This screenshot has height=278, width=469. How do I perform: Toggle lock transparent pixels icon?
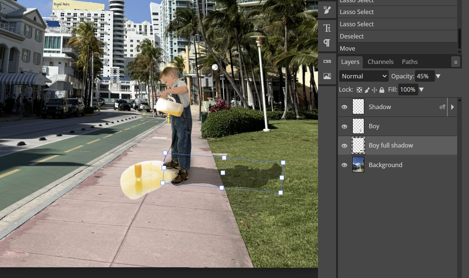tap(359, 90)
